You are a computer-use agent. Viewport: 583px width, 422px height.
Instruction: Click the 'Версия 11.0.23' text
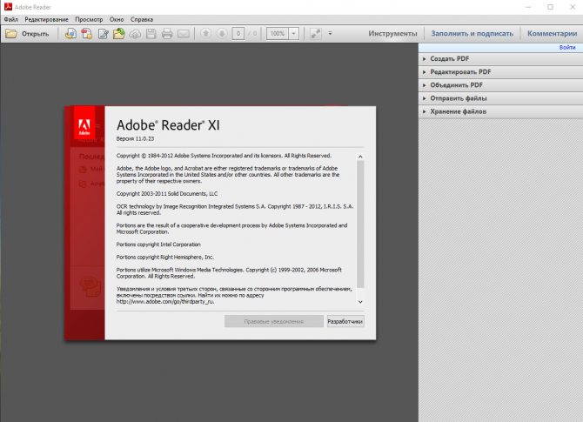pyautogui.click(x=136, y=138)
